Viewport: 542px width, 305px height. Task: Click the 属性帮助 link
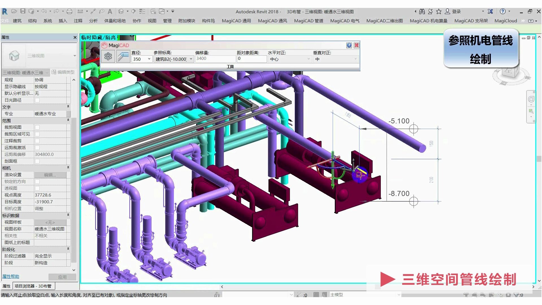tap(11, 276)
